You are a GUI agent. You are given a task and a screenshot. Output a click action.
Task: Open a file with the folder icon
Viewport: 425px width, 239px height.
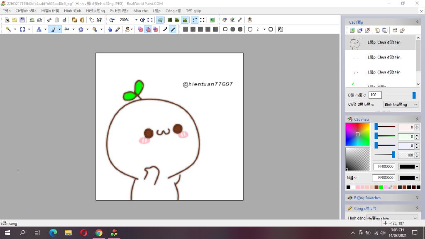pyautogui.click(x=15, y=20)
